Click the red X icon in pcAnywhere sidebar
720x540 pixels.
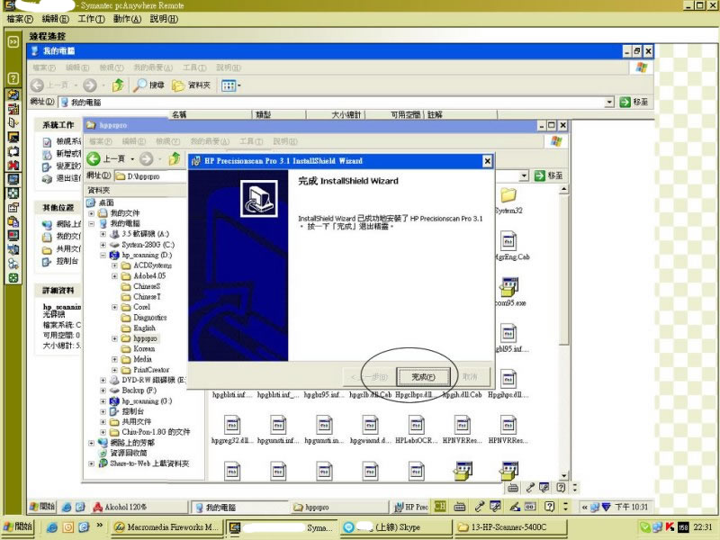(13, 165)
